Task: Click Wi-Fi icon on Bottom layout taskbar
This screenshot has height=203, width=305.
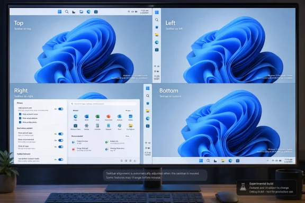Action: click(273, 161)
